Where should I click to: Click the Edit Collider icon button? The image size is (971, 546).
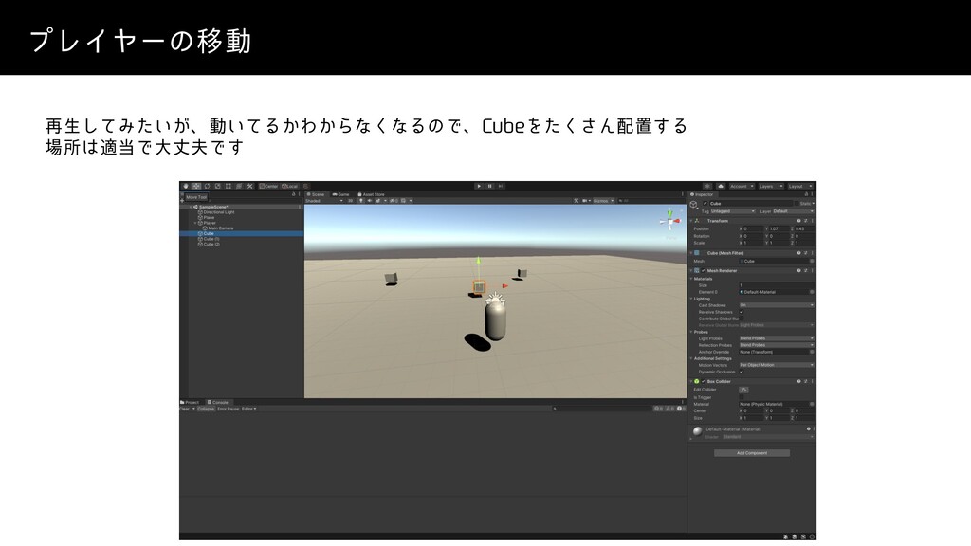(x=743, y=390)
